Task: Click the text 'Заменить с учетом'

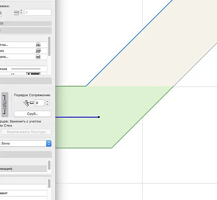Action: [x=25, y=121]
